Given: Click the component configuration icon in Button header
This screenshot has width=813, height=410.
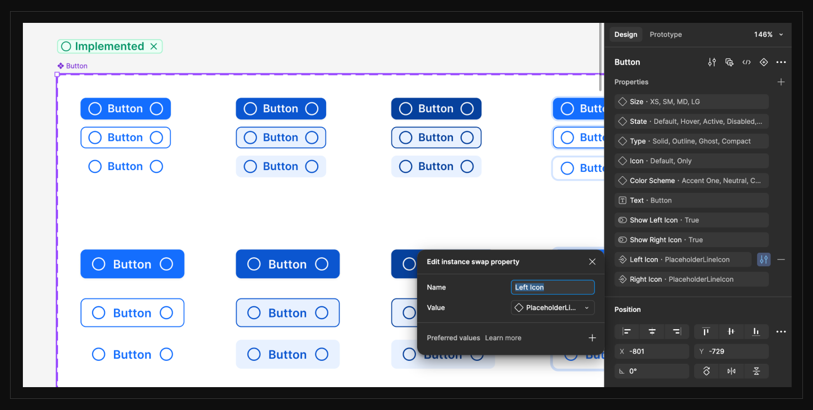Looking at the screenshot, I should pos(729,62).
